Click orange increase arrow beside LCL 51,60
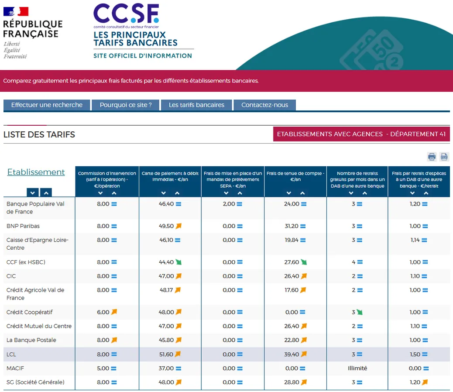Screen dimensions: 453x392 pyautogui.click(x=178, y=354)
